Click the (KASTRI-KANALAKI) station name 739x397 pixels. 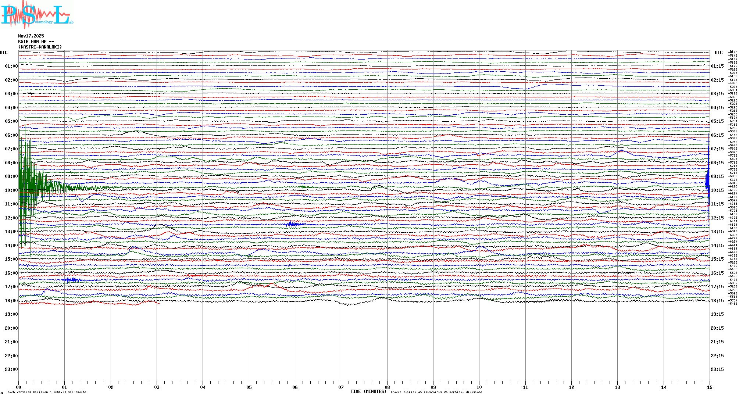tap(40, 47)
